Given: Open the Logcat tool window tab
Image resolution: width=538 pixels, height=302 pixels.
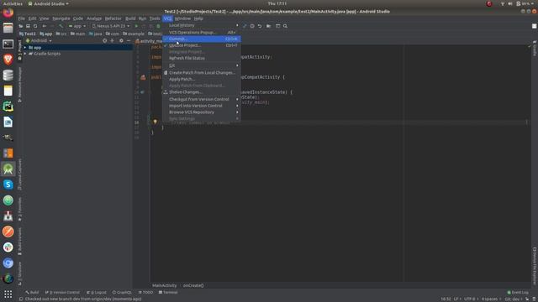Looking at the screenshot, I should [97, 293].
